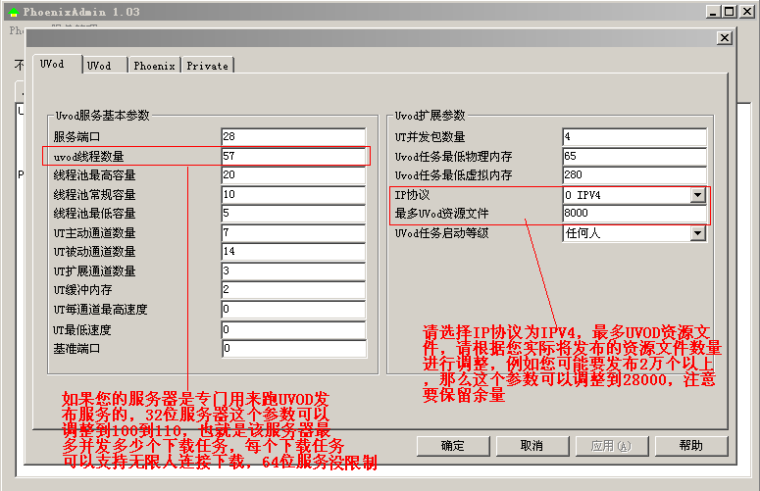This screenshot has width=760, height=491.
Task: Click the 线程池常规容量 field
Action: [293, 194]
